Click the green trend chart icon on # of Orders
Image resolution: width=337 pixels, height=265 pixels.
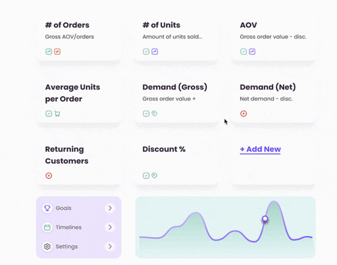tap(49, 52)
